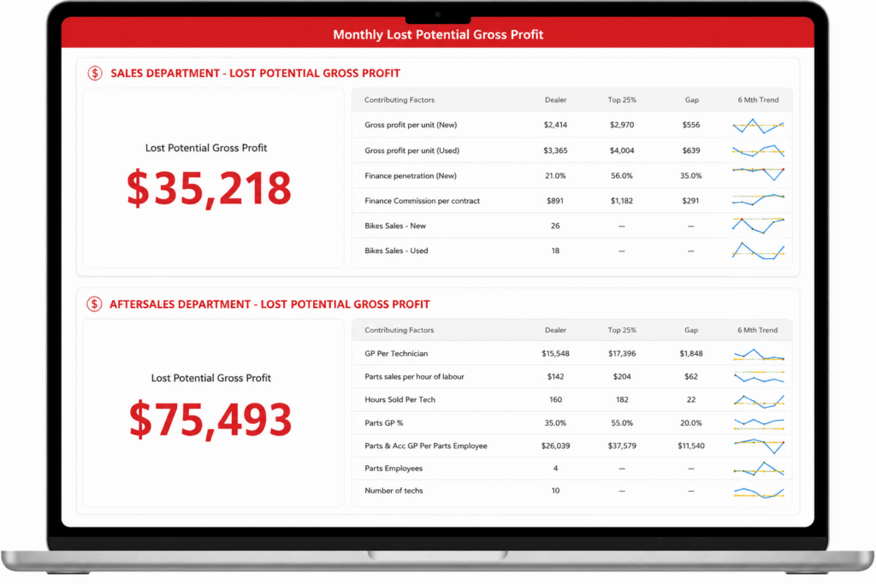Click the $891 dealer commission value

(555, 200)
